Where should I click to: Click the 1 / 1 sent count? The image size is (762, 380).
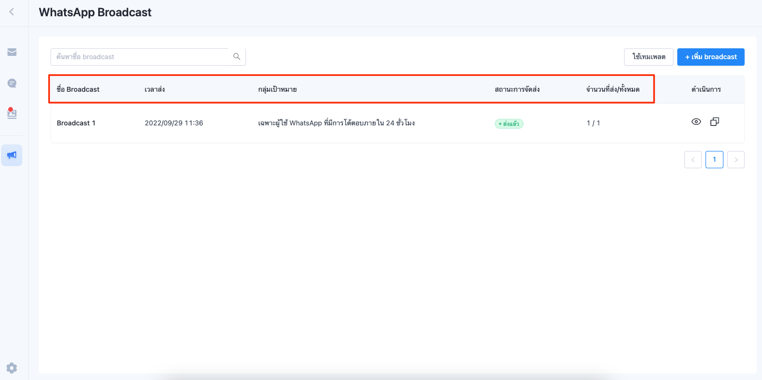[593, 123]
